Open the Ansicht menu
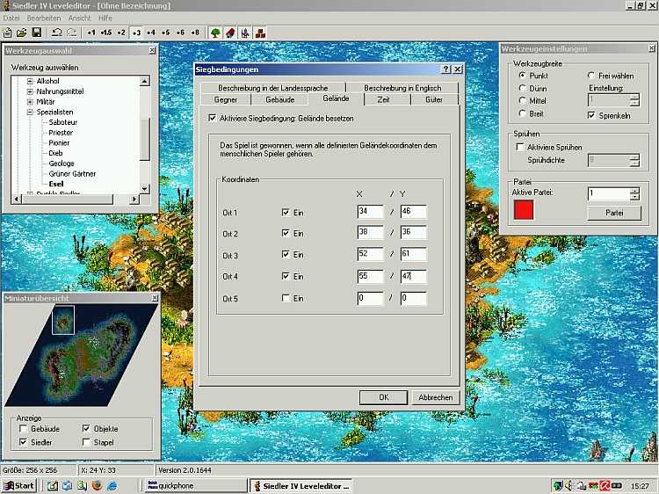This screenshot has width=659, height=494. [x=79, y=18]
